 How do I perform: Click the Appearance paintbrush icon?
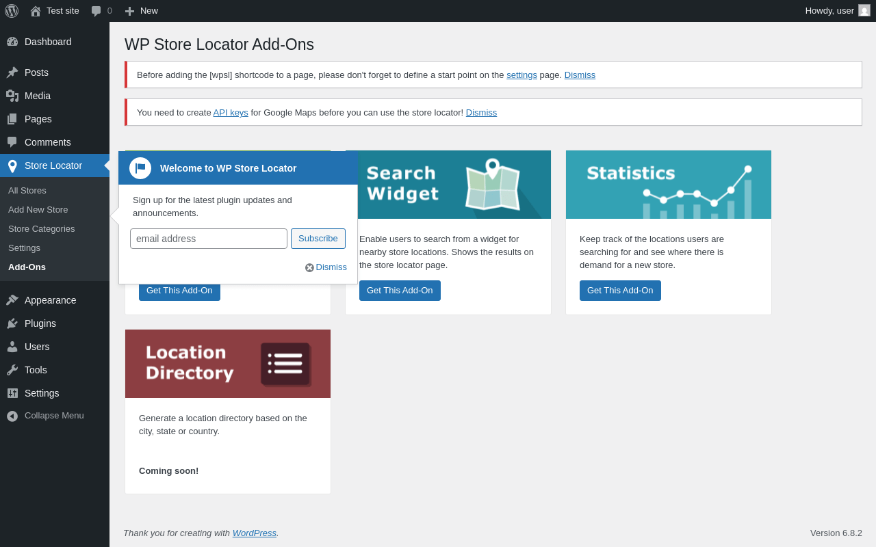12,300
